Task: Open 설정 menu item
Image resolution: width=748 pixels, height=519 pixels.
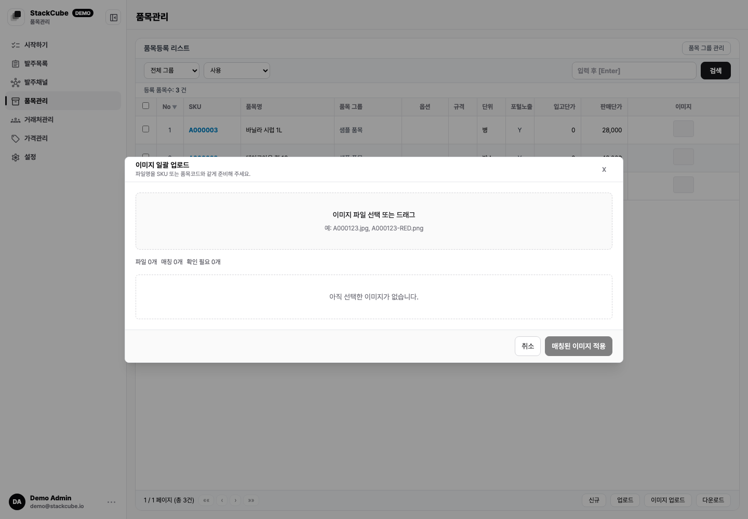Action: 63,157
